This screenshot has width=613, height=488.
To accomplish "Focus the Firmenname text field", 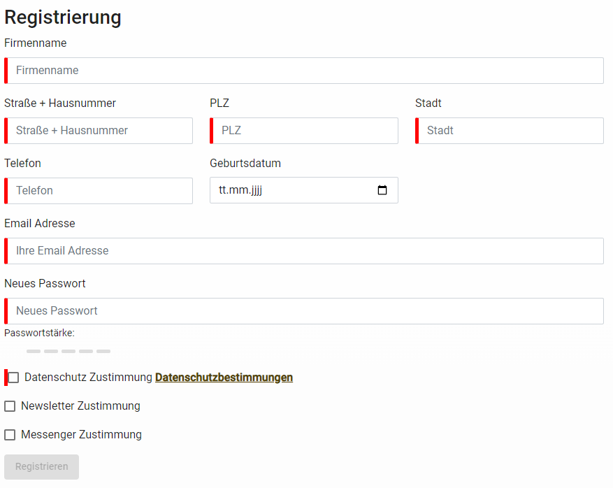I will [x=305, y=71].
